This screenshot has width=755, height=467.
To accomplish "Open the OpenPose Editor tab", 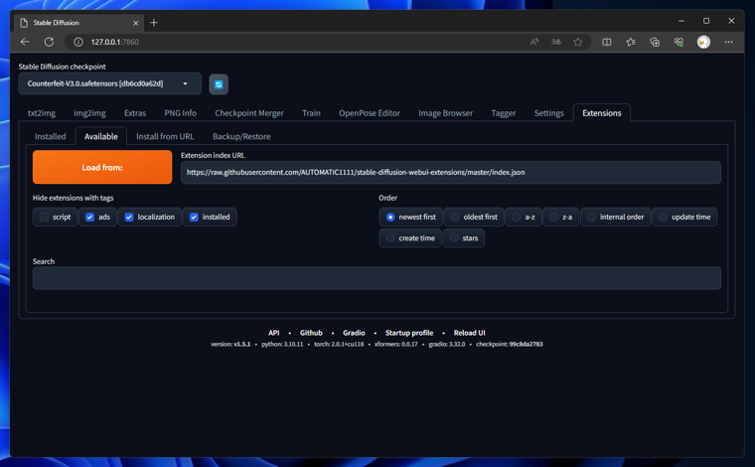I will (370, 113).
